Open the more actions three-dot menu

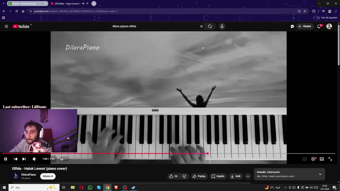pos(248,176)
